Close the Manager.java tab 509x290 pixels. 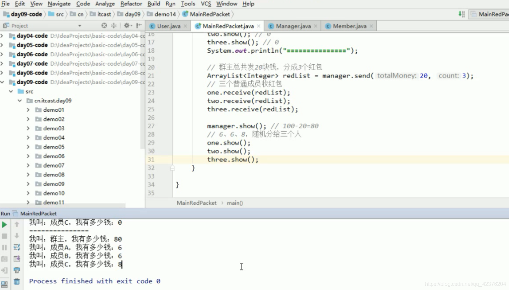tap(315, 26)
